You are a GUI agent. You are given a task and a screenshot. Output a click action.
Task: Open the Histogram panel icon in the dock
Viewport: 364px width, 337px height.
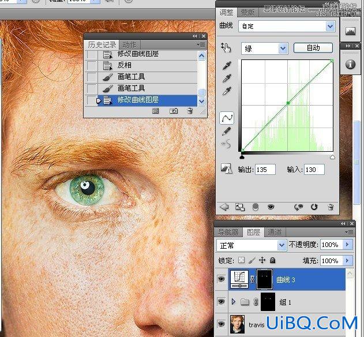pos(350,31)
